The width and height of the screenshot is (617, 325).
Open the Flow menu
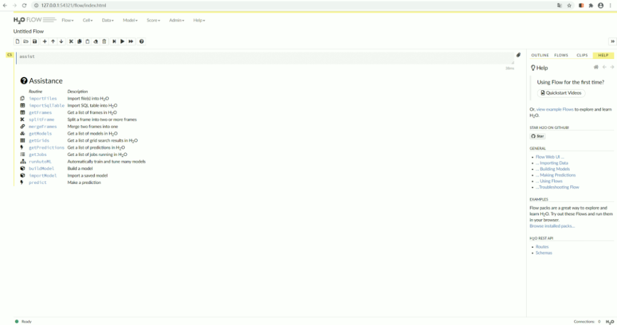pos(67,20)
